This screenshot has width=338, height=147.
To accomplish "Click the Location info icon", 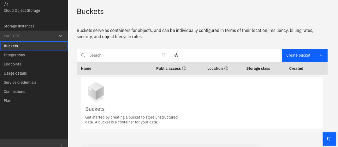I will click(226, 68).
